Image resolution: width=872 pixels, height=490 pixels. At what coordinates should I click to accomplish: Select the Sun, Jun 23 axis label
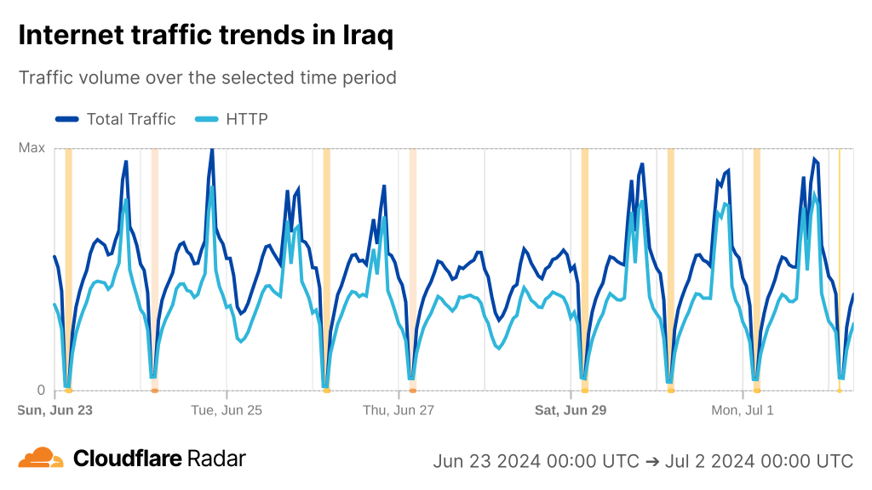tap(54, 410)
